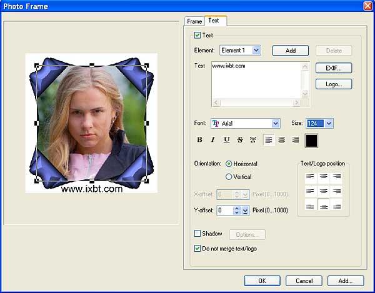Click the Size value field

[316, 123]
